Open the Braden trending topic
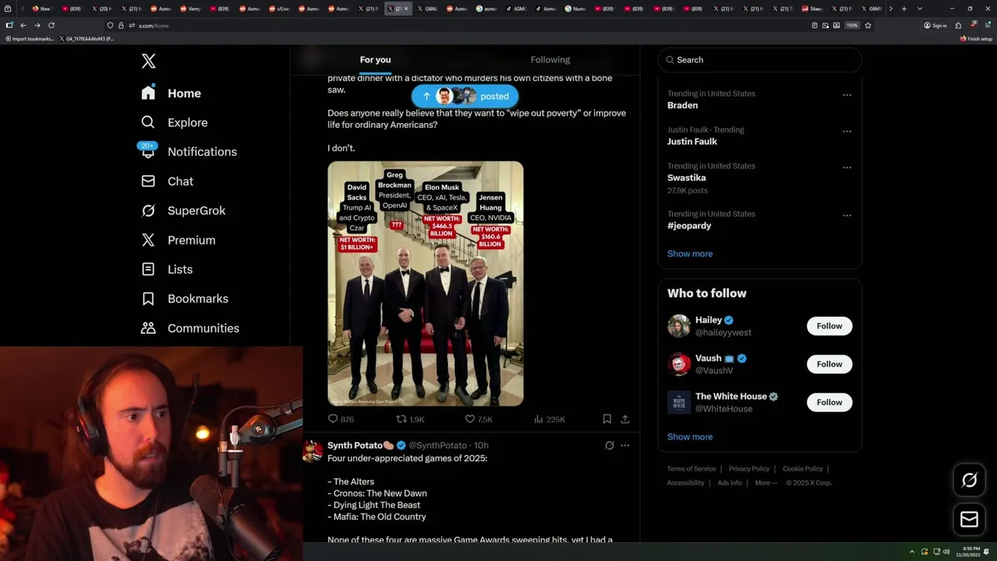The width and height of the screenshot is (997, 561). [682, 105]
